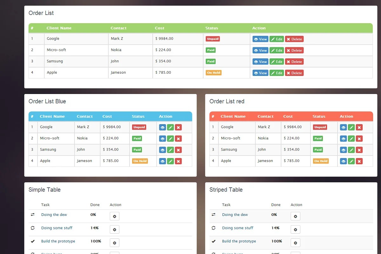Click gear icon for Doing the dew in Simple Table
The image size is (381, 254).
tap(115, 216)
